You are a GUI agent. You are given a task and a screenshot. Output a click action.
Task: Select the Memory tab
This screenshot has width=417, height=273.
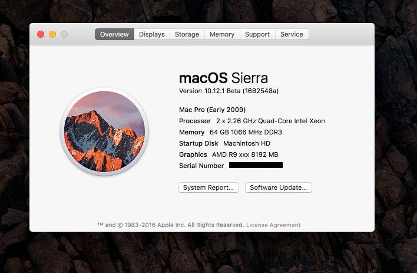(x=222, y=34)
